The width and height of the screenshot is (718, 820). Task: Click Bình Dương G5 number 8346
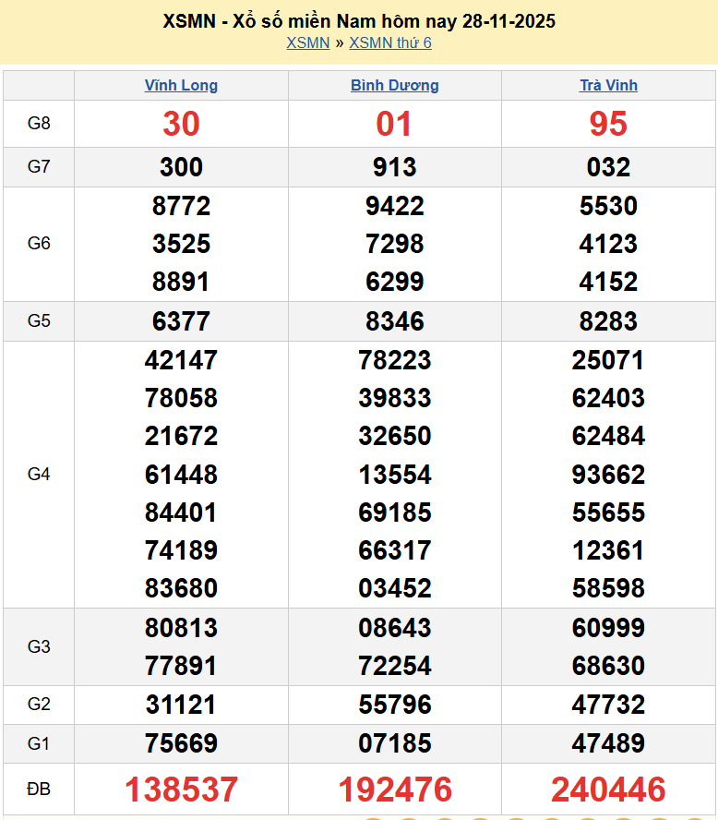click(394, 321)
